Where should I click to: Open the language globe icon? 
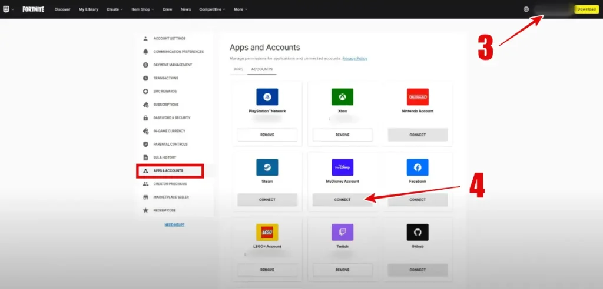click(x=526, y=9)
